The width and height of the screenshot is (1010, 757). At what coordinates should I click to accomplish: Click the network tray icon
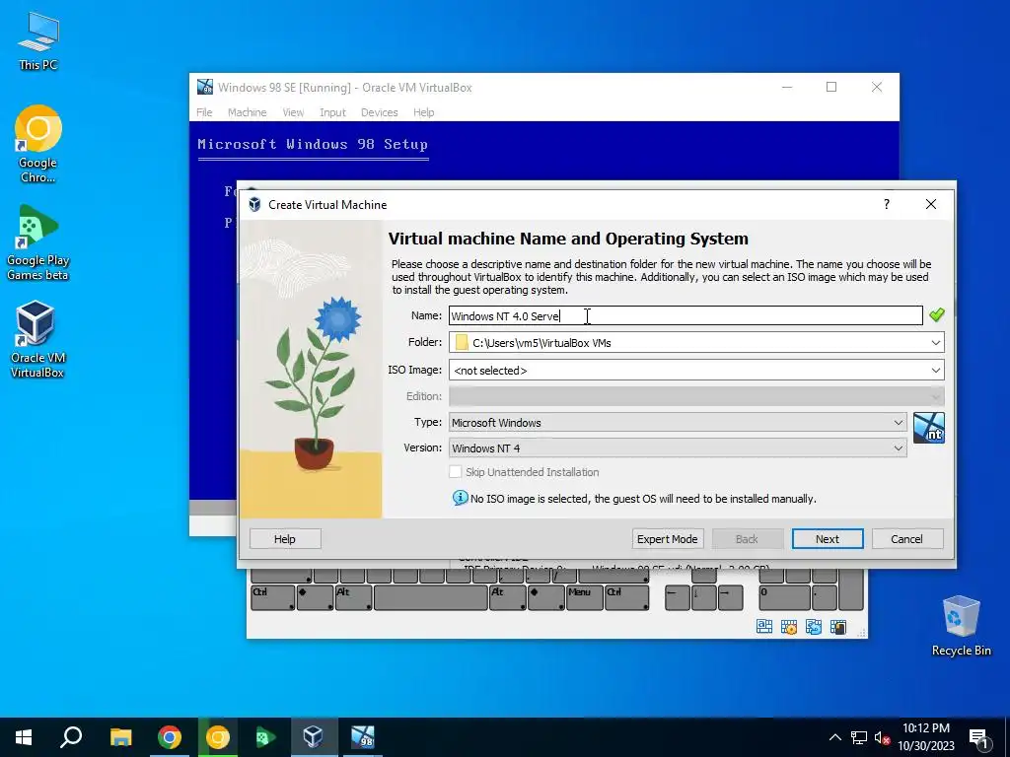[859, 737]
